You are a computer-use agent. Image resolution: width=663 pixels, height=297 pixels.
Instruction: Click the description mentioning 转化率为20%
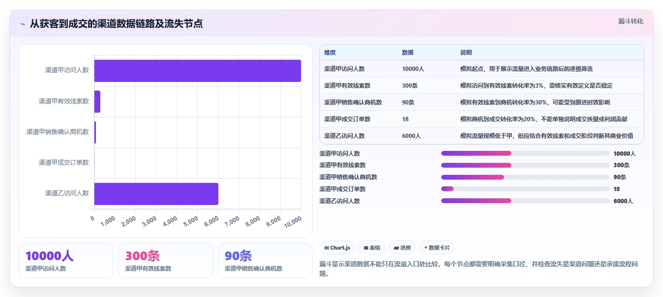(x=543, y=119)
